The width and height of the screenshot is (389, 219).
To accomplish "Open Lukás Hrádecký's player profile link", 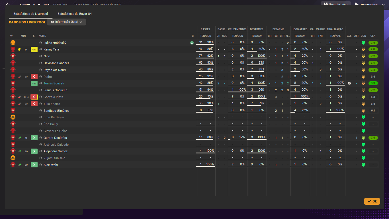I will (55, 43).
